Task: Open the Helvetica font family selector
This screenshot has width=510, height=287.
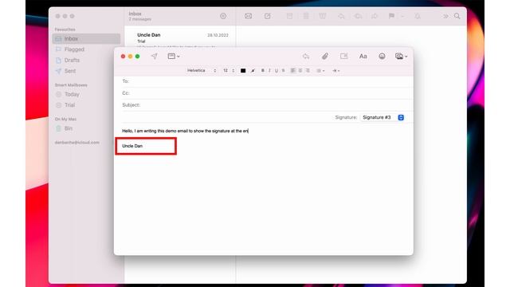Action: 202,71
